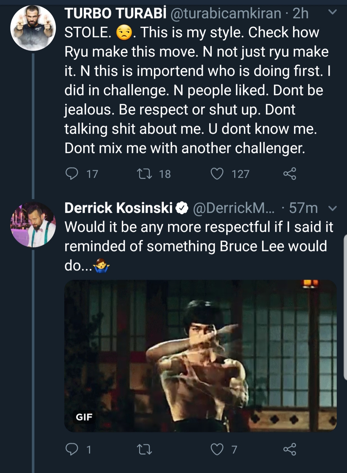Open the @turabicamkiran handle
Viewport: 347px width, 473px height.
[x=226, y=14]
